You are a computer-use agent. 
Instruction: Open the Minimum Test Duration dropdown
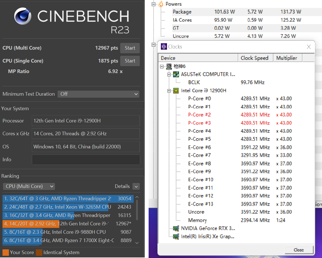99,94
